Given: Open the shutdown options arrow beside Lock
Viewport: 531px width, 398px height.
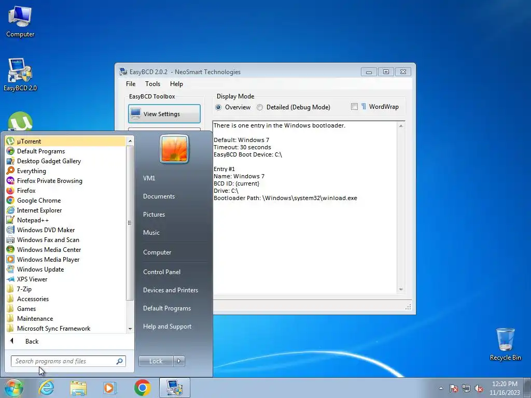Looking at the screenshot, I should tap(179, 361).
